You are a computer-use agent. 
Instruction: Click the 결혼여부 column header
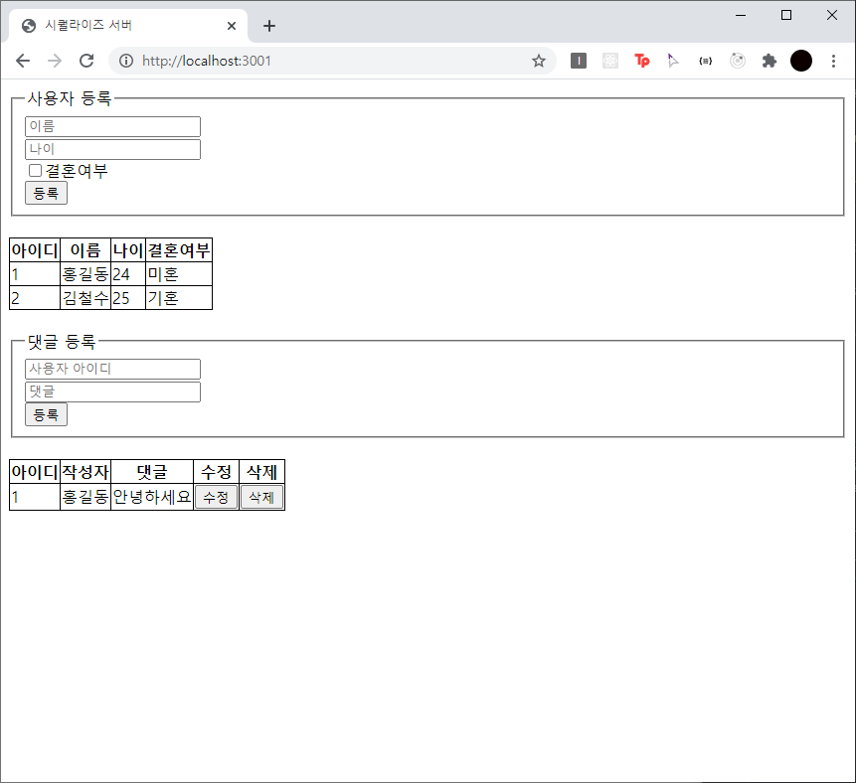pyautogui.click(x=179, y=250)
